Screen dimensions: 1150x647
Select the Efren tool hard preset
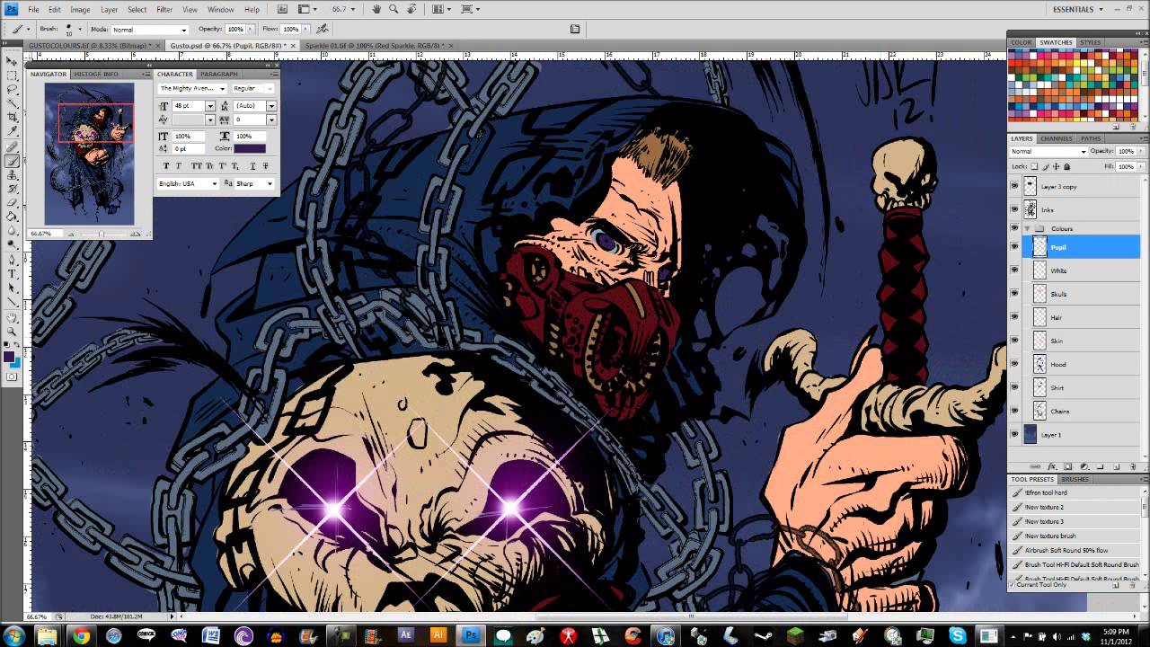[x=1075, y=492]
